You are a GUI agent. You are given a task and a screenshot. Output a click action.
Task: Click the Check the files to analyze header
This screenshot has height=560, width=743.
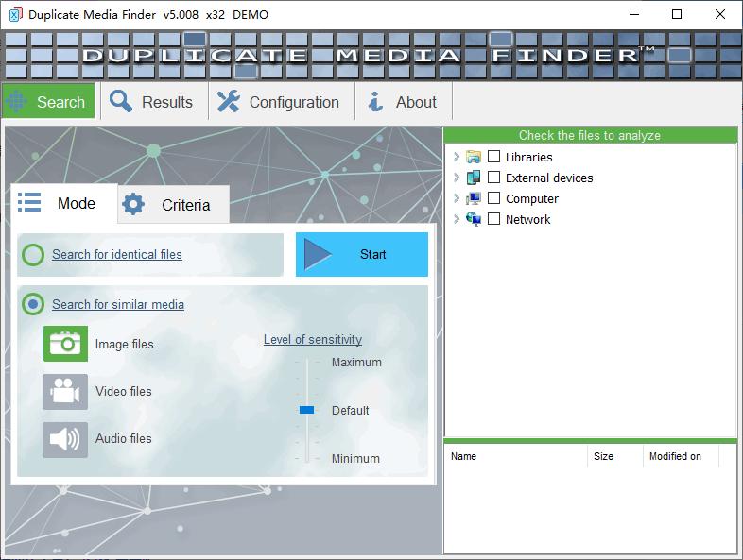pyautogui.click(x=590, y=135)
